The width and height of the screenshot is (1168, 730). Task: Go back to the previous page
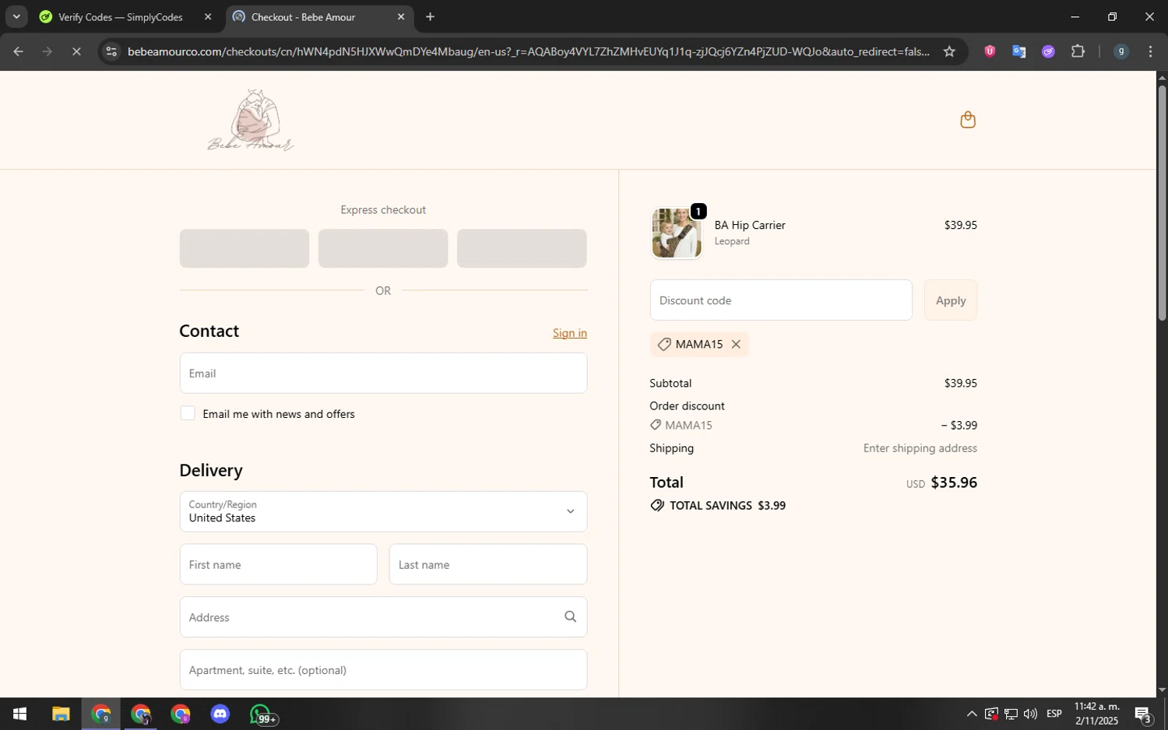point(18,51)
